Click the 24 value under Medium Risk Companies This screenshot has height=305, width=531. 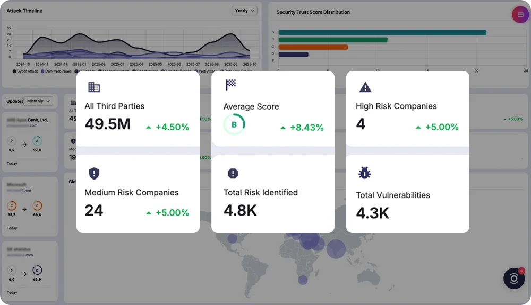pos(94,210)
